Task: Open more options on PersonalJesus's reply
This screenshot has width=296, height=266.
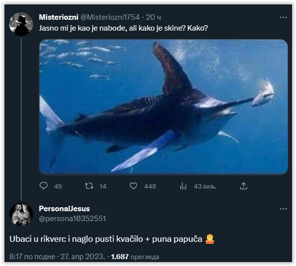Action: tap(283, 209)
